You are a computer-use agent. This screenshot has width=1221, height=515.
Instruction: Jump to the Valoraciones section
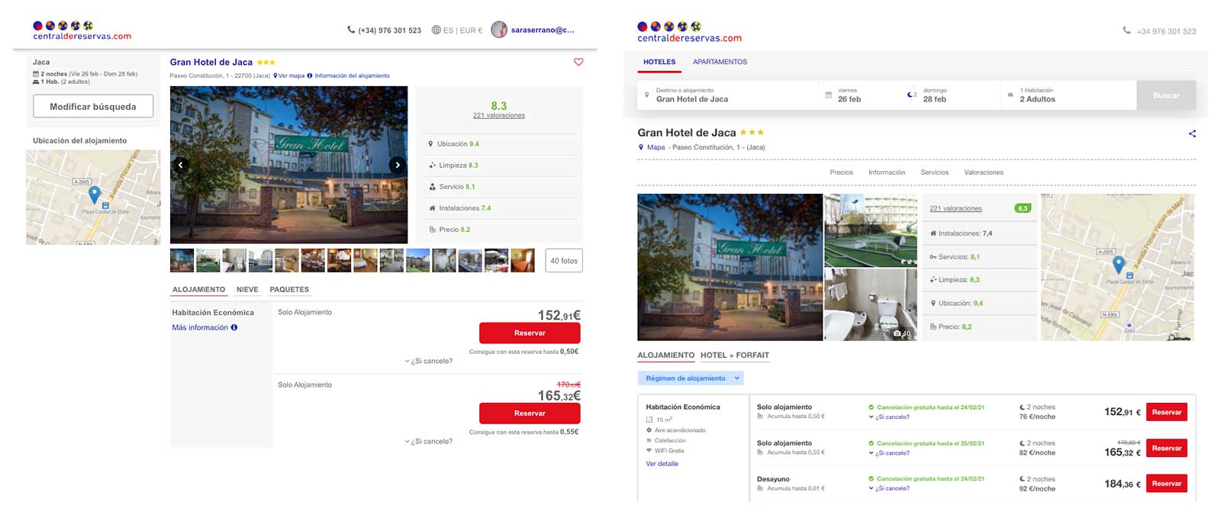984,172
